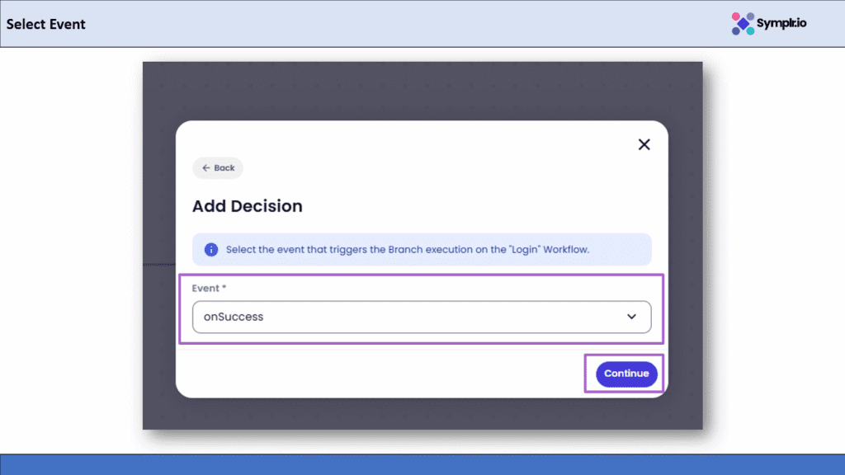Click the blue footer bar
The width and height of the screenshot is (845, 475).
pos(422,464)
